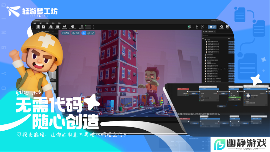Open the Window (窗口) menu
This screenshot has height=152, width=270.
point(41,23)
